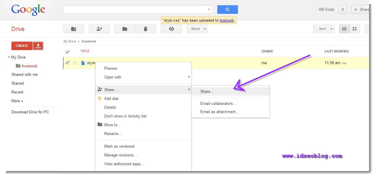372x174 pixels.
Task: Click the + Share button at top right
Action: click(360, 9)
